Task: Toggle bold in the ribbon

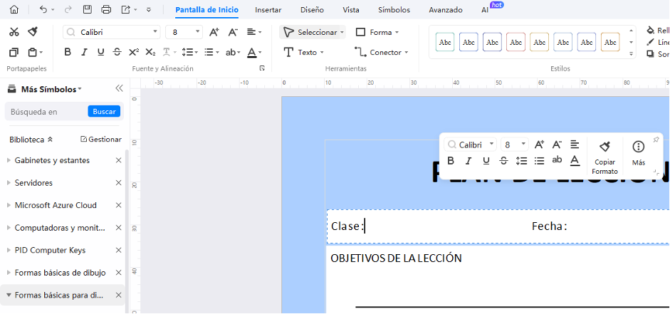Action: (68, 52)
